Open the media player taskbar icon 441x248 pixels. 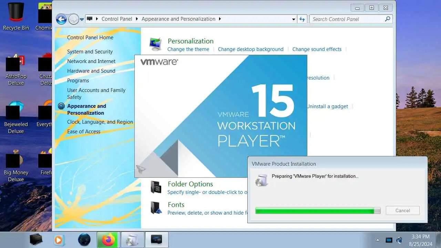(59, 240)
